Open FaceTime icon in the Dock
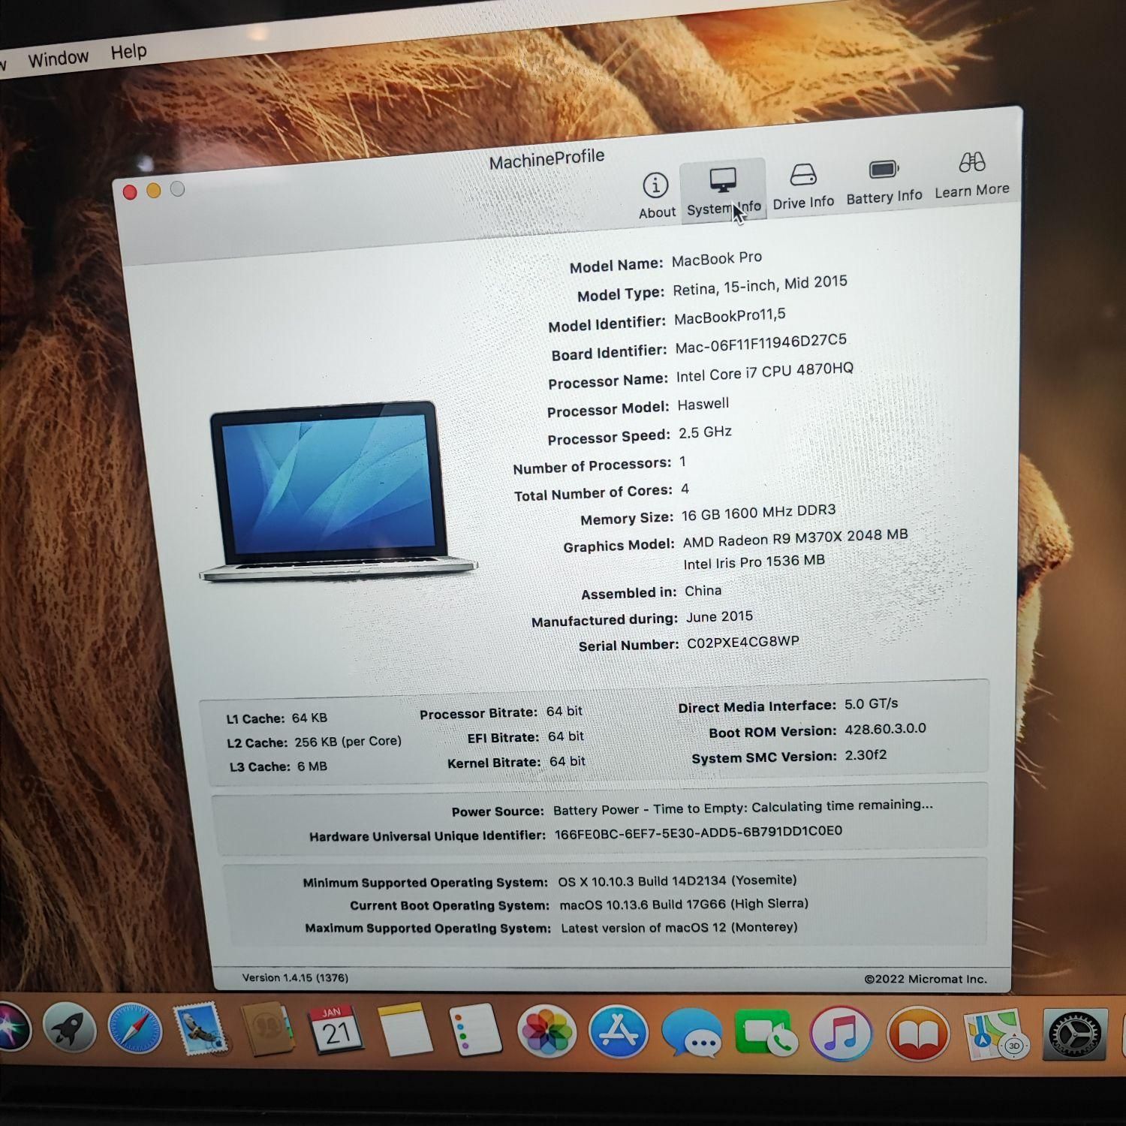This screenshot has height=1126, width=1126. pos(766,1033)
